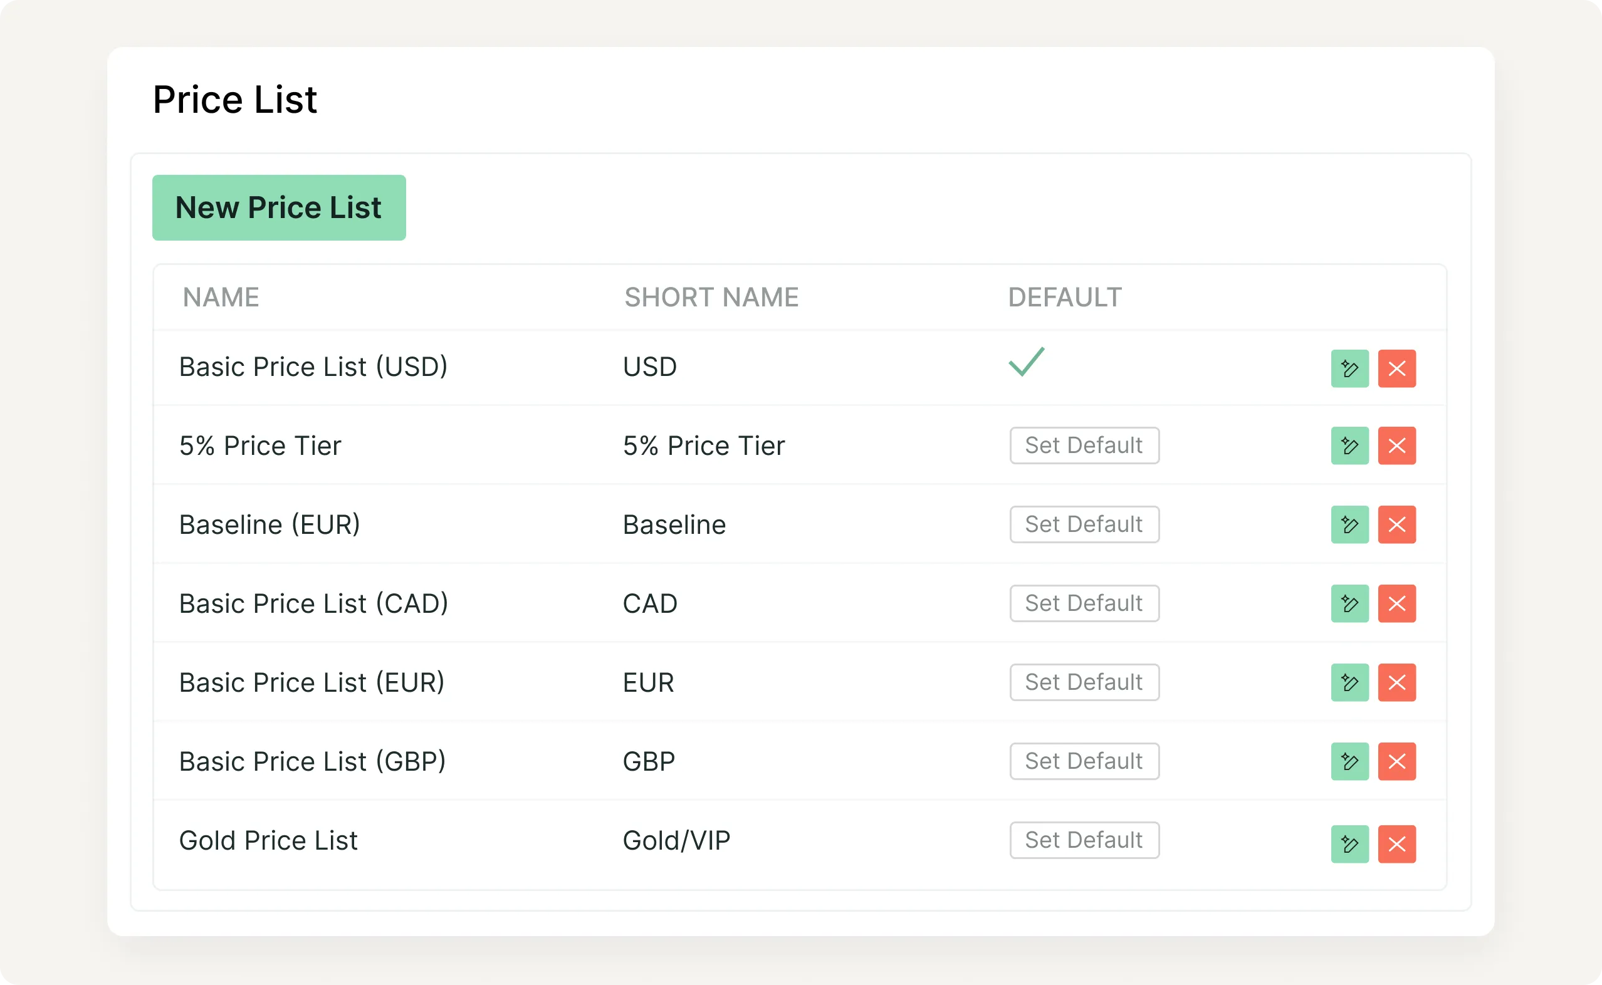The image size is (1602, 985).
Task: Click the Short Name column header
Action: 711,298
